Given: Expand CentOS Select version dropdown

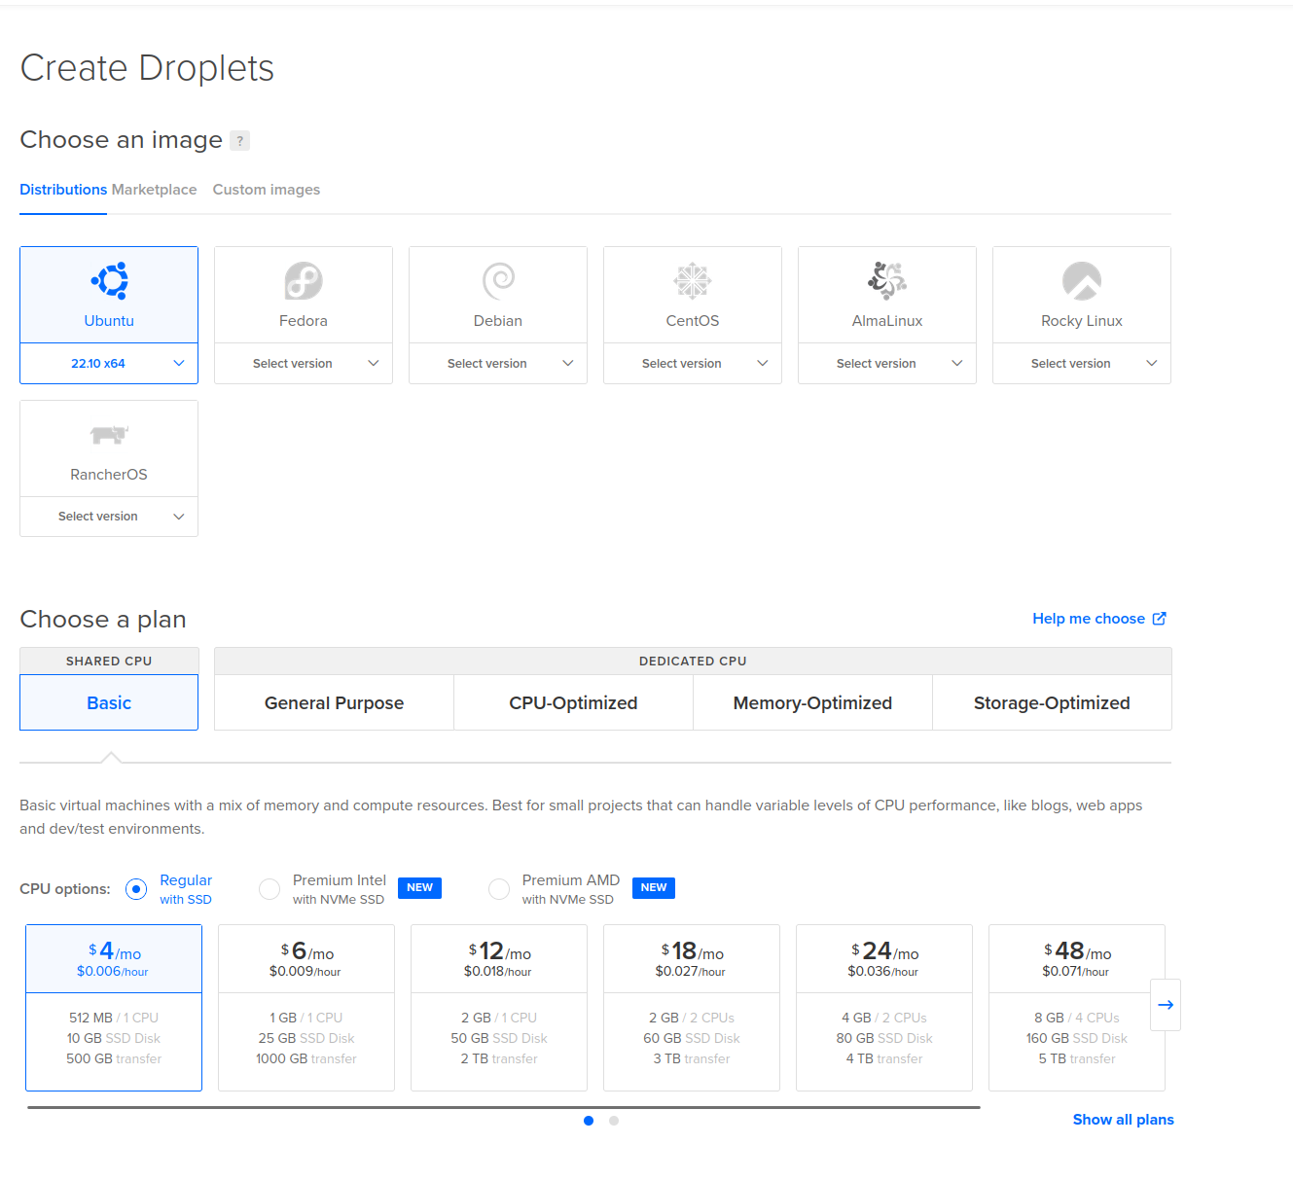Looking at the screenshot, I should pyautogui.click(x=693, y=364).
